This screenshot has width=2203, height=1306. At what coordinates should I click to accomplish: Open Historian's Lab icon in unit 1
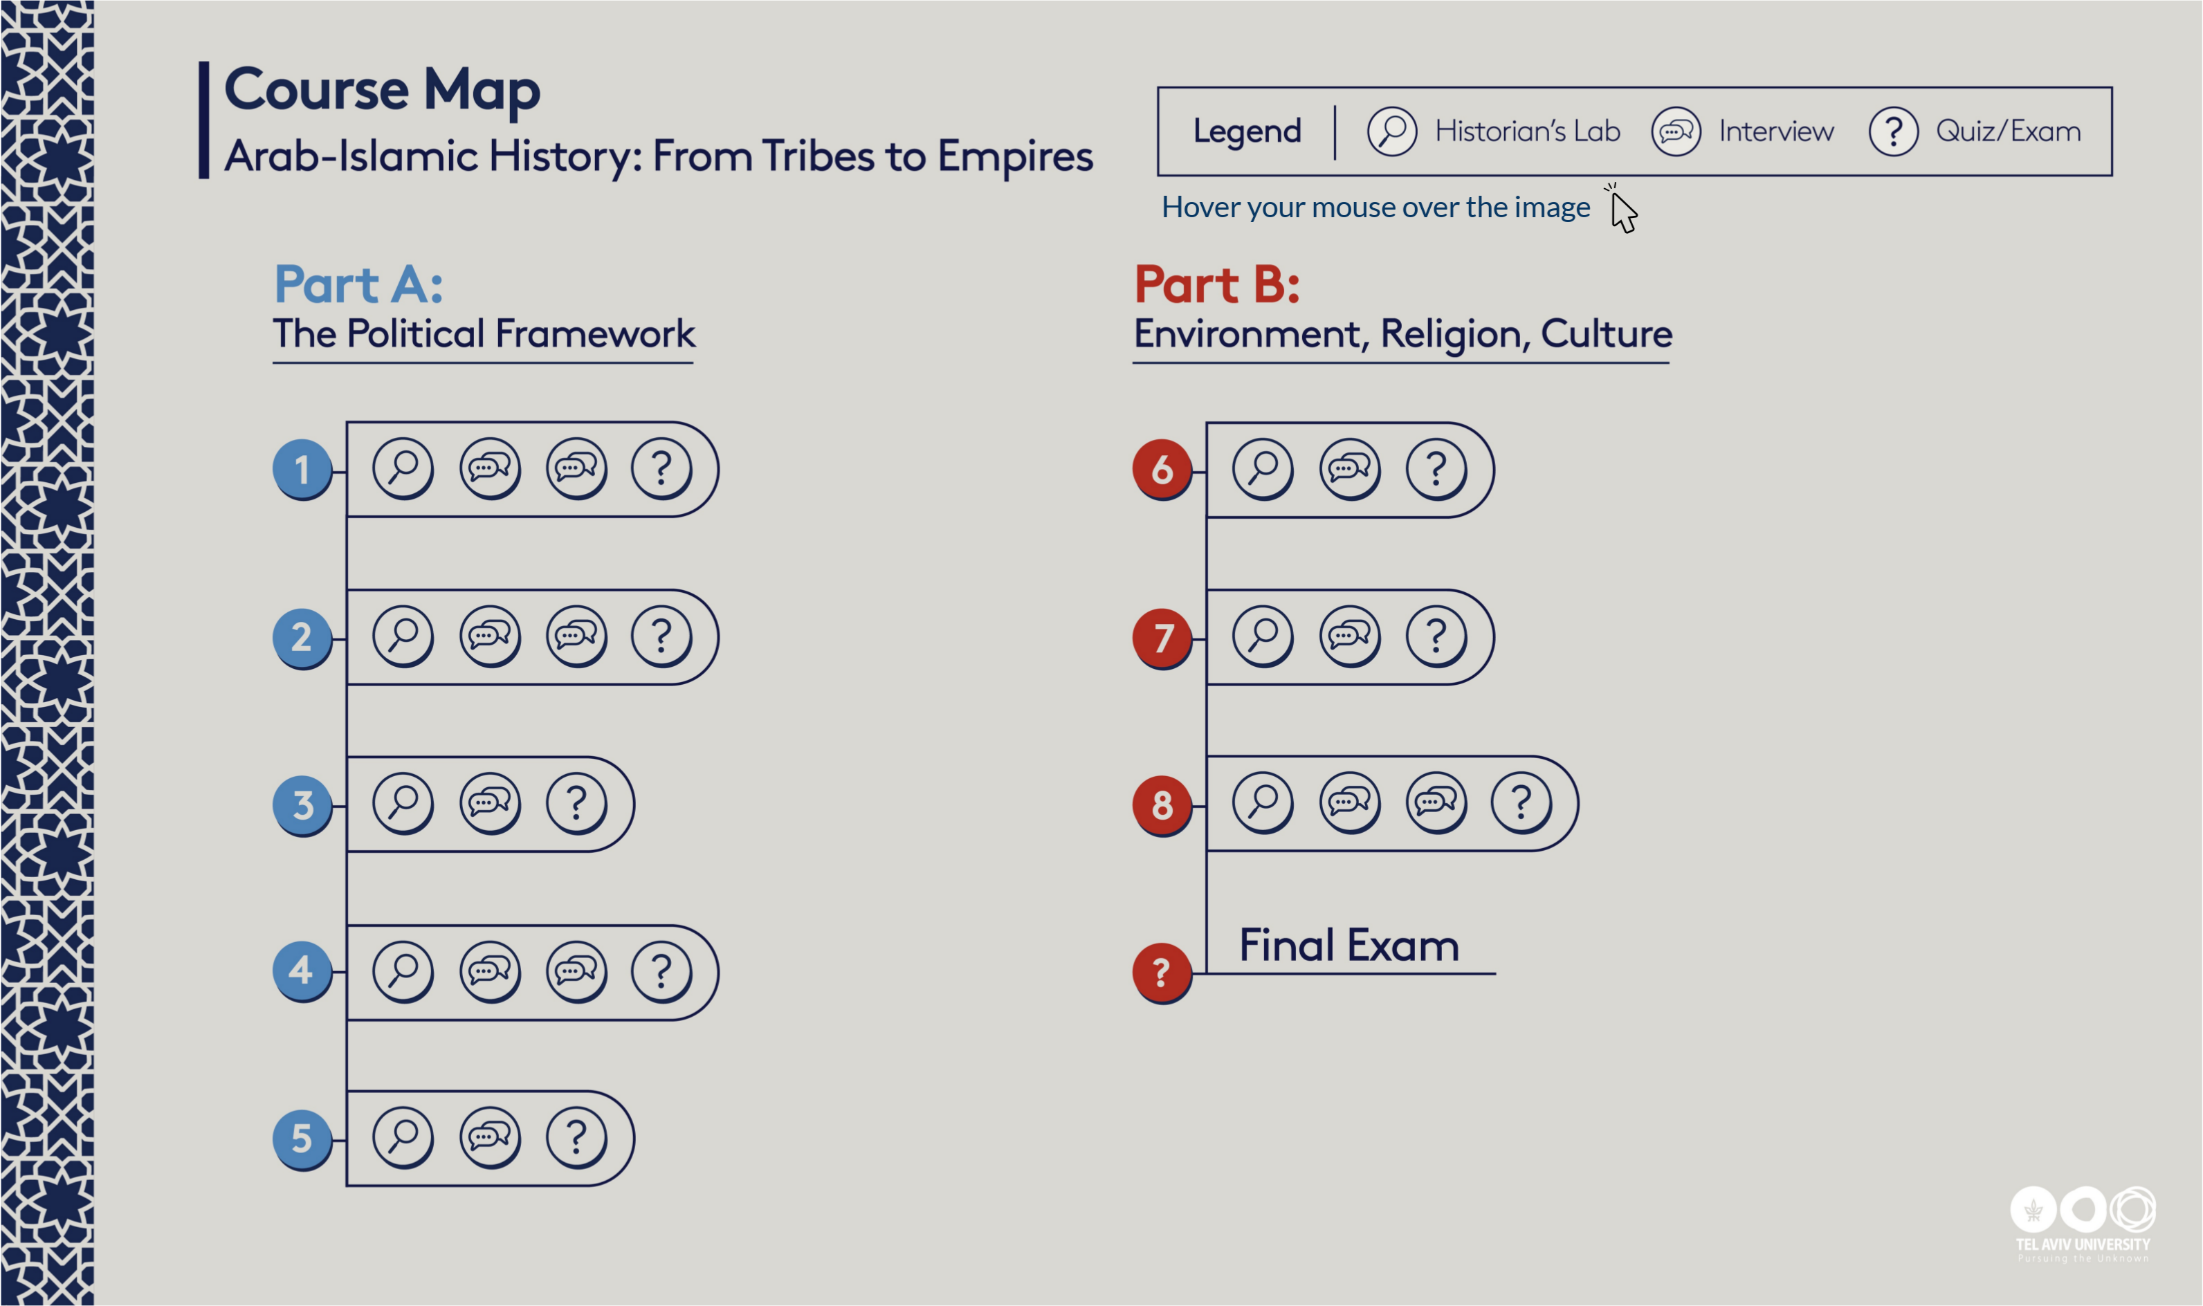click(x=402, y=468)
